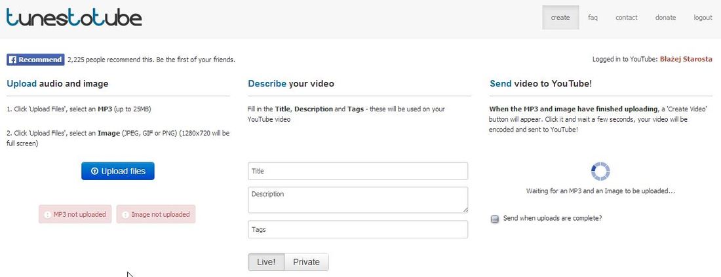Image resolution: width=721 pixels, height=277 pixels.
Task: Select the Live! visibility option
Action: (266, 262)
